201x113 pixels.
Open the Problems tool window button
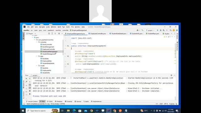59,101
